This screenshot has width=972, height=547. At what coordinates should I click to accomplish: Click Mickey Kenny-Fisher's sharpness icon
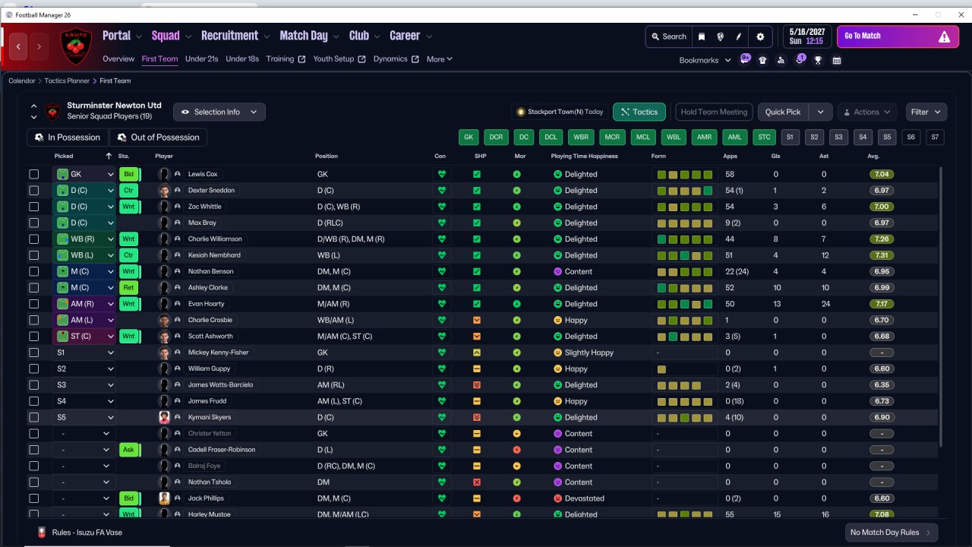point(477,353)
